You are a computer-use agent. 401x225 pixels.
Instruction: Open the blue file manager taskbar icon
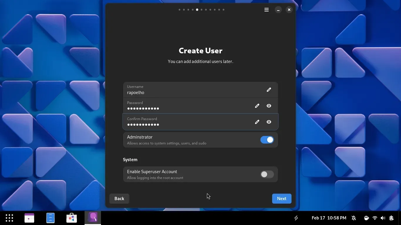pos(50,218)
